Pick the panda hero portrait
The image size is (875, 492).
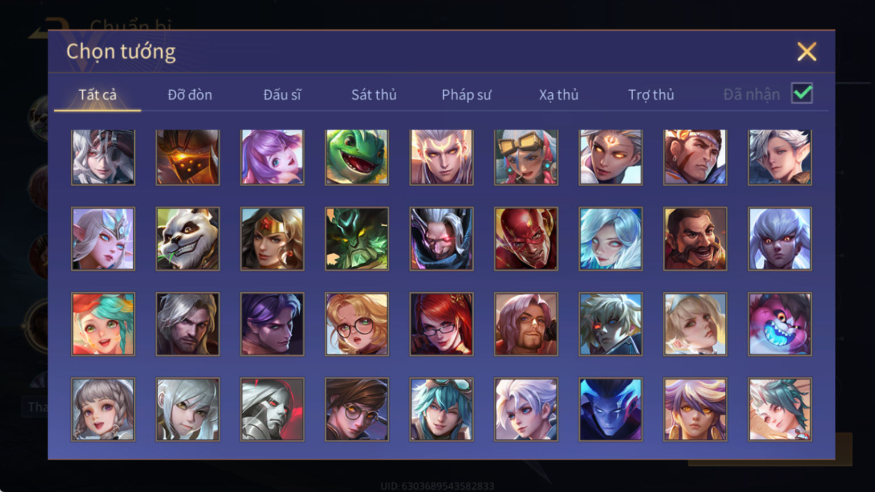click(x=188, y=239)
